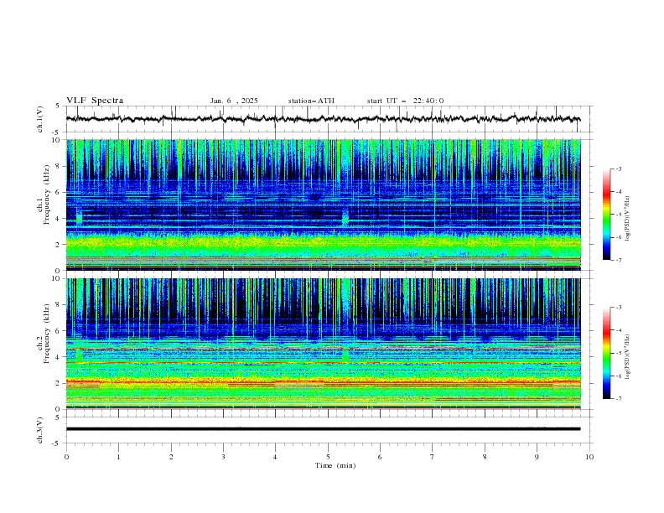Viewport: 664px width, 513px height.
Task: Click the ch.1 spectrogram panel
Action: tap(323, 205)
